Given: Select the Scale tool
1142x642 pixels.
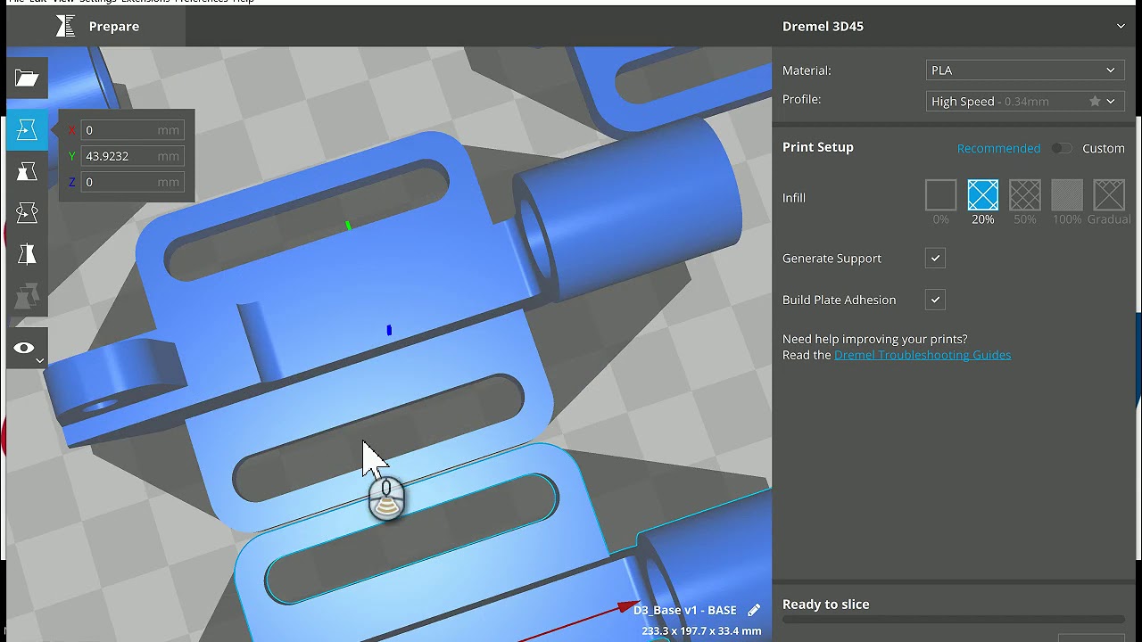Looking at the screenshot, I should coord(27,171).
